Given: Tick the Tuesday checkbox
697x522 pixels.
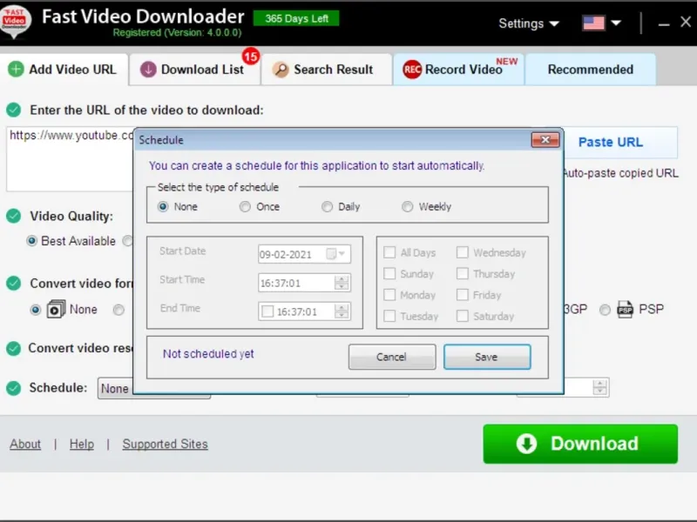Looking at the screenshot, I should coord(389,316).
